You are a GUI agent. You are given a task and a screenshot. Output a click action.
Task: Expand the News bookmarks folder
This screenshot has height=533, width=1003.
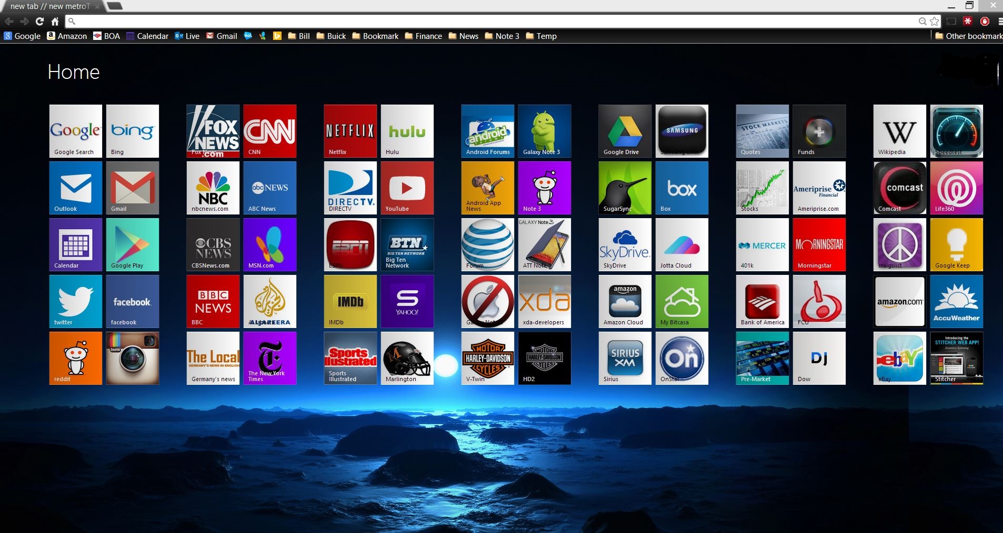[463, 36]
